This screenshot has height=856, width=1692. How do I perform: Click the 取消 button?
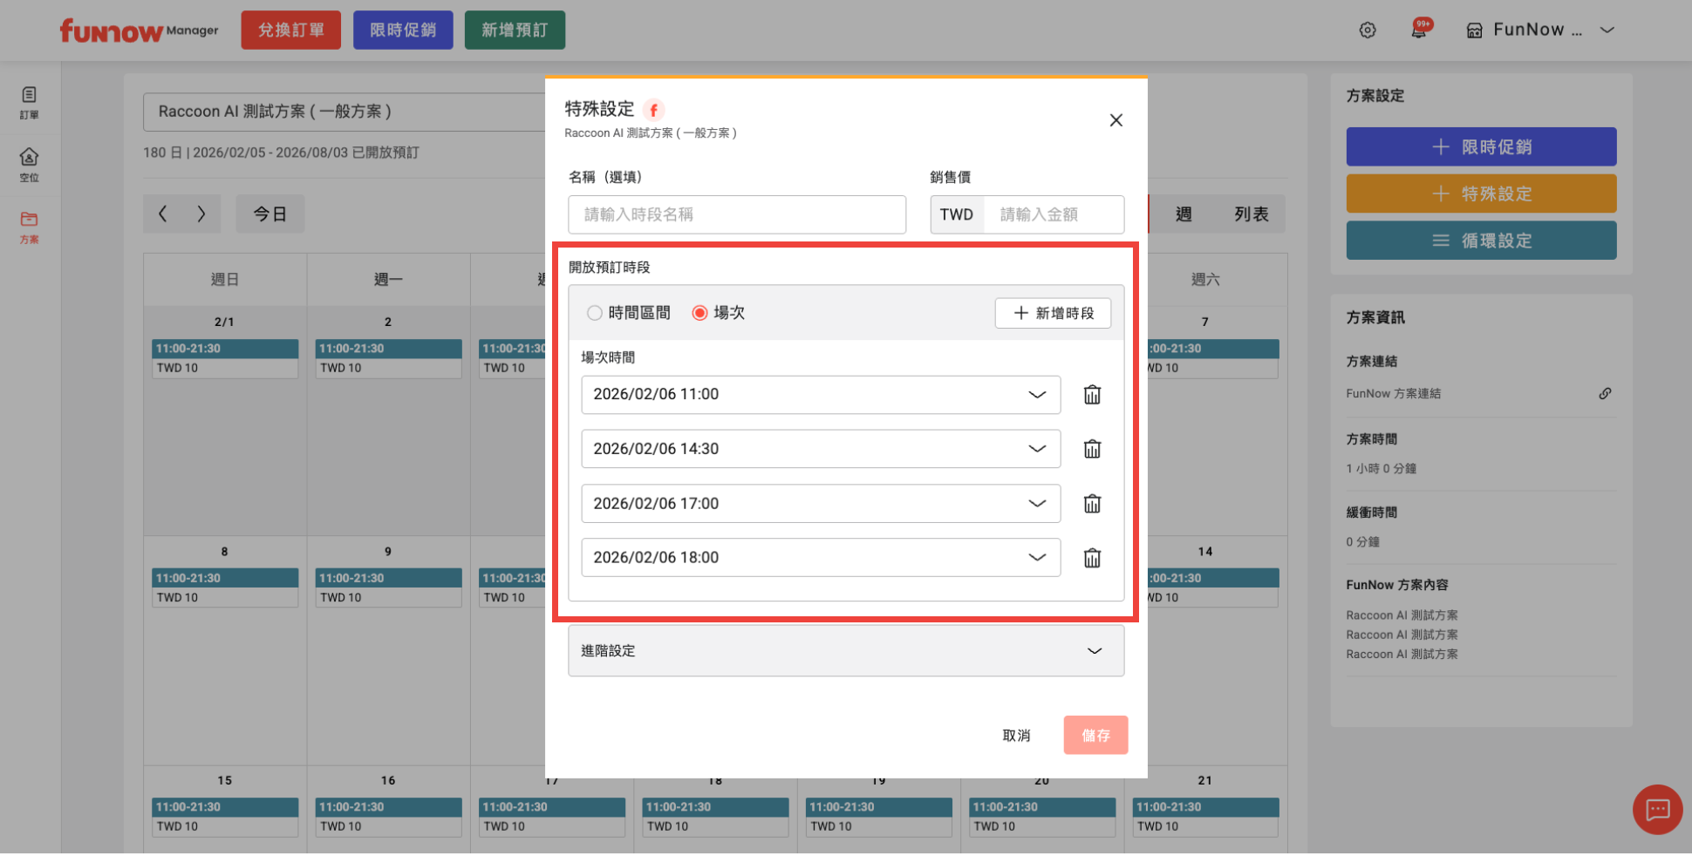[1016, 736]
